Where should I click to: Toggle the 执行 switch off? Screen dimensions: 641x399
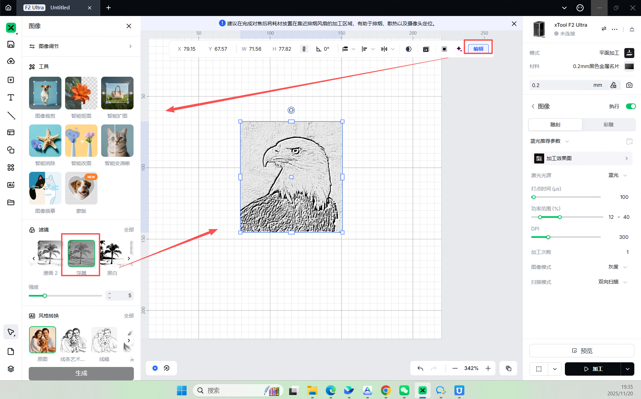click(631, 106)
